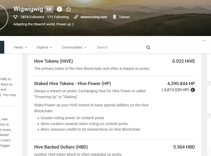Click the Taiwan location text

pos(124,17)
